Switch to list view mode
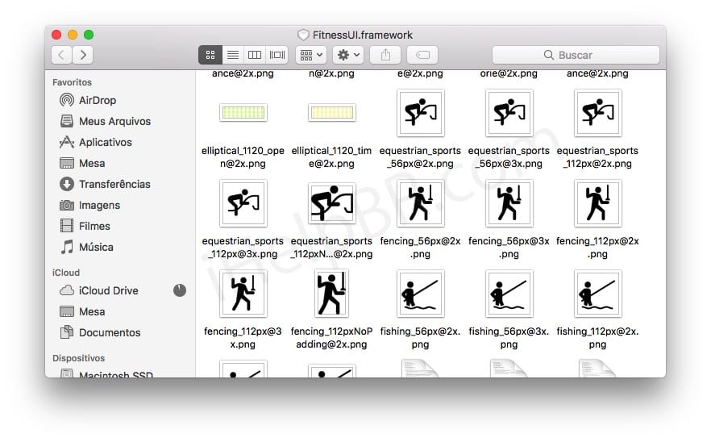The height and width of the screenshot is (442, 711). pyautogui.click(x=232, y=55)
